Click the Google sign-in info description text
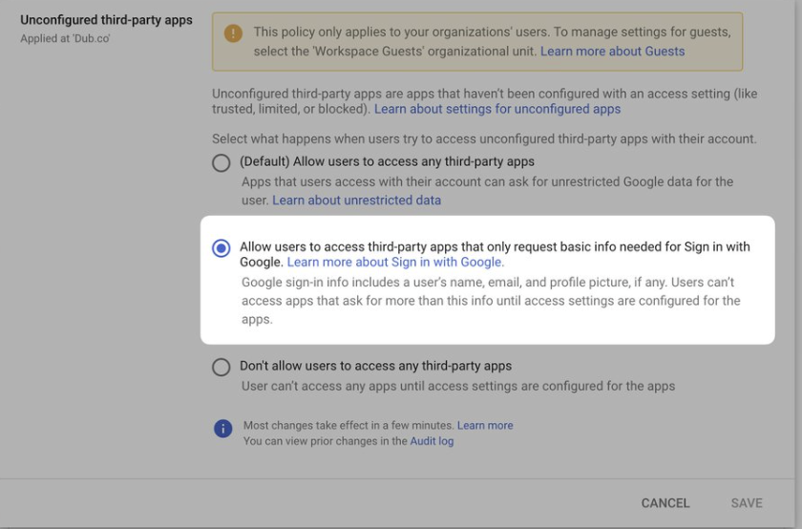 (x=491, y=301)
